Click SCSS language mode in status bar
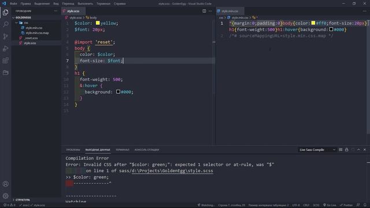The image size is (370, 208). (316, 205)
